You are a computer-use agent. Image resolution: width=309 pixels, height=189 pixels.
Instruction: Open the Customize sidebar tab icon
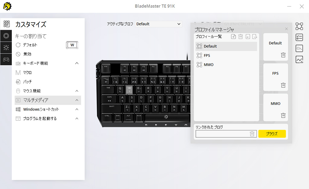click(6, 24)
